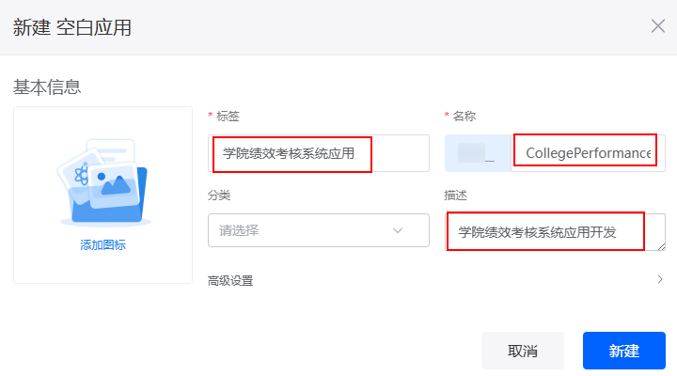Viewport: 677px width, 376px height.
Task: Click the 标签 field label
Action: [228, 117]
